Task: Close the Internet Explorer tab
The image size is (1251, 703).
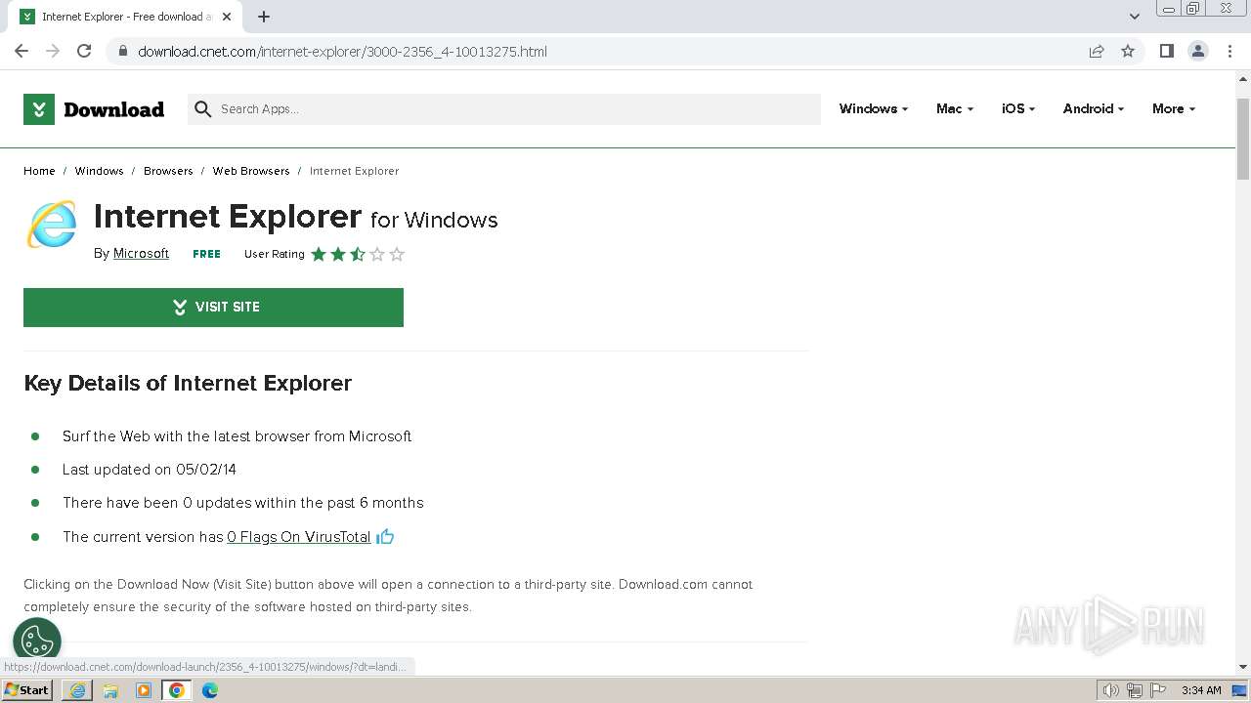Action: (228, 17)
